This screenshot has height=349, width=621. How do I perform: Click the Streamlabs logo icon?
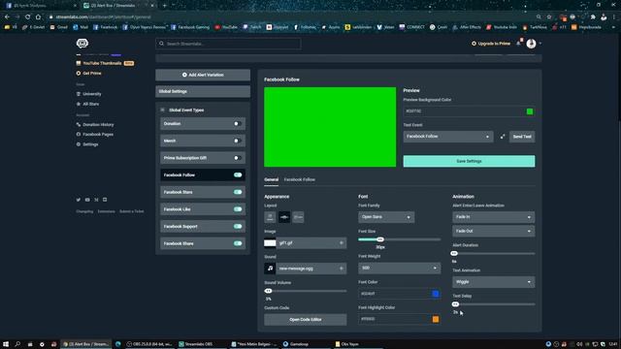[x=82, y=43]
